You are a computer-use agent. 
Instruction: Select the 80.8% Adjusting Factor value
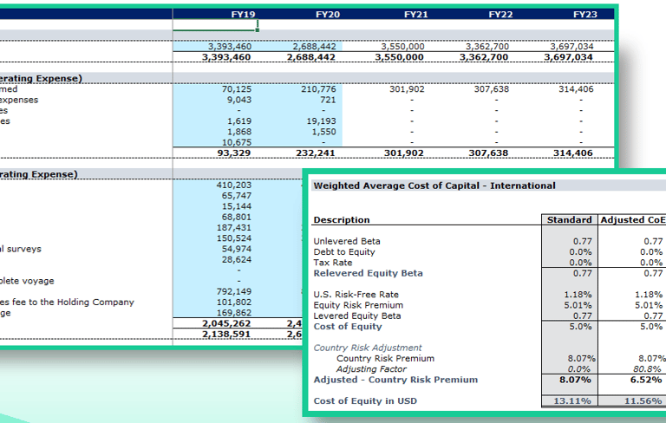[647, 369]
